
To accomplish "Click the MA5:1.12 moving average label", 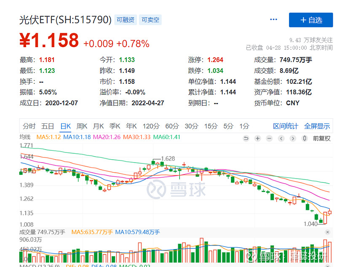I will coord(48,137).
